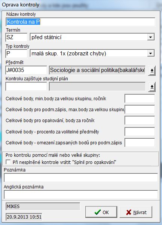
Task: Select field for Celkové body pro podm.zápis
Action: click(x=140, y=110)
